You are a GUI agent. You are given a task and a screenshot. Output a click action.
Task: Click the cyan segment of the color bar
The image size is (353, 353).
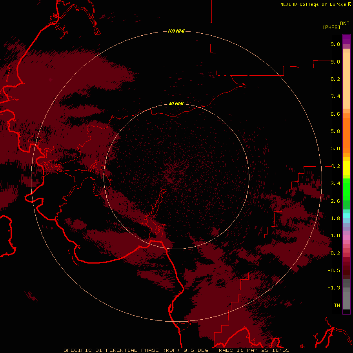coord(346,216)
